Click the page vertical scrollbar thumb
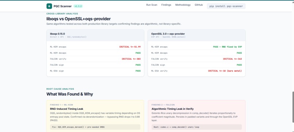 point(293,107)
